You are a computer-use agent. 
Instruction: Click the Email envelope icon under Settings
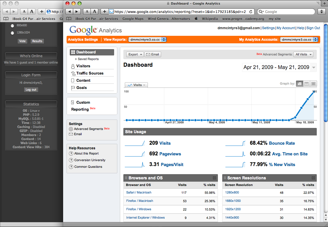pos(71,134)
